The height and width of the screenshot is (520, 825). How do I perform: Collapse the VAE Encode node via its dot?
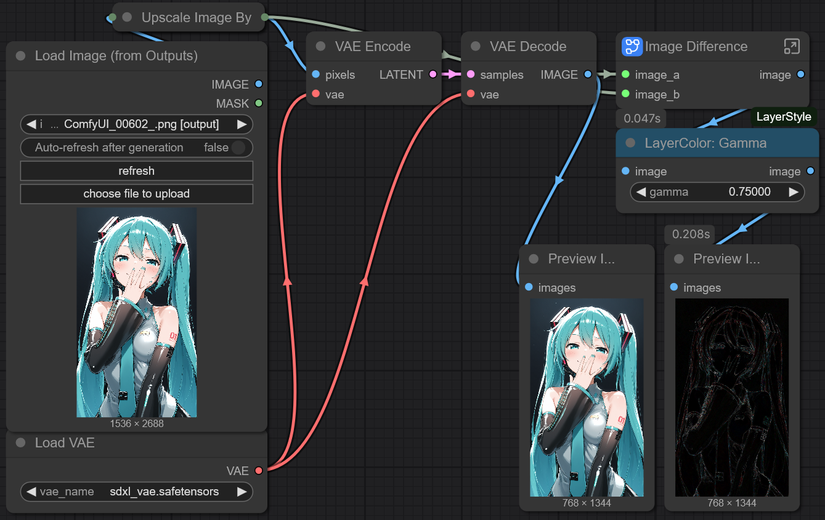[320, 46]
